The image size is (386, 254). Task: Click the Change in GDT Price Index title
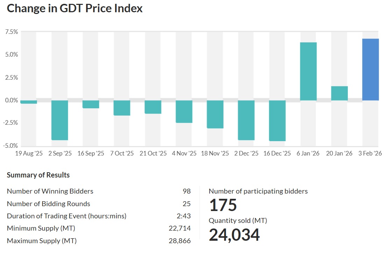[75, 8]
